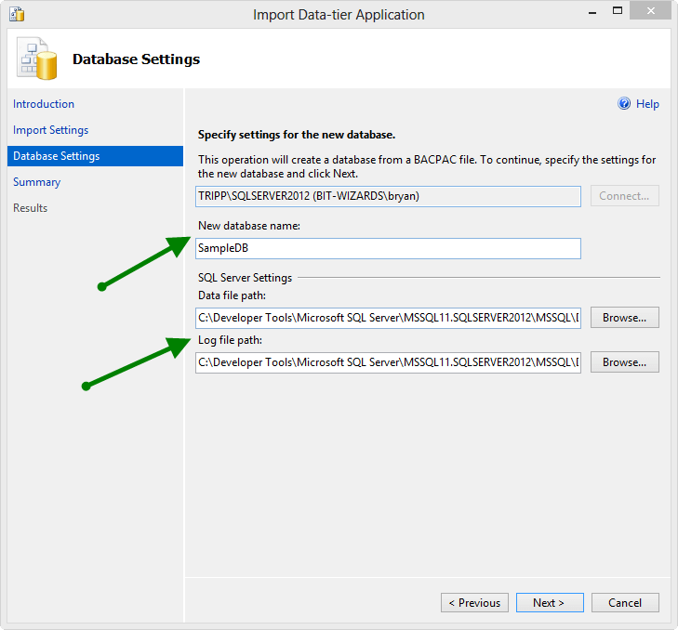The width and height of the screenshot is (678, 630).
Task: Click the wizard icon in the title bar
Action: pos(17,14)
